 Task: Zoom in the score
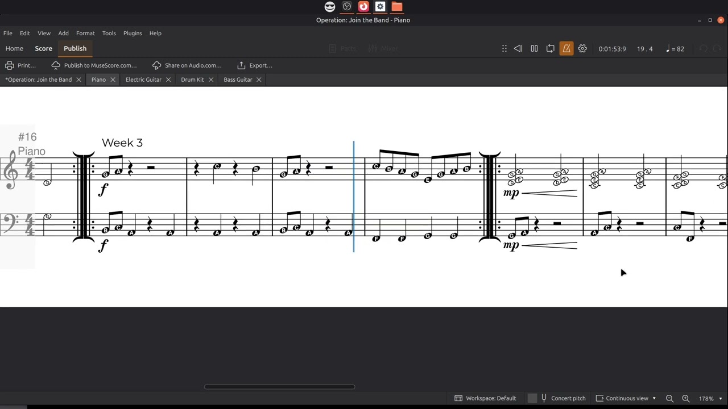[x=685, y=398]
